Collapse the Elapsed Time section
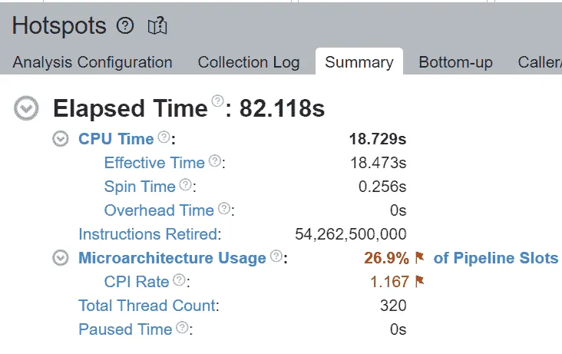This screenshot has width=562, height=354. pyautogui.click(x=26, y=108)
